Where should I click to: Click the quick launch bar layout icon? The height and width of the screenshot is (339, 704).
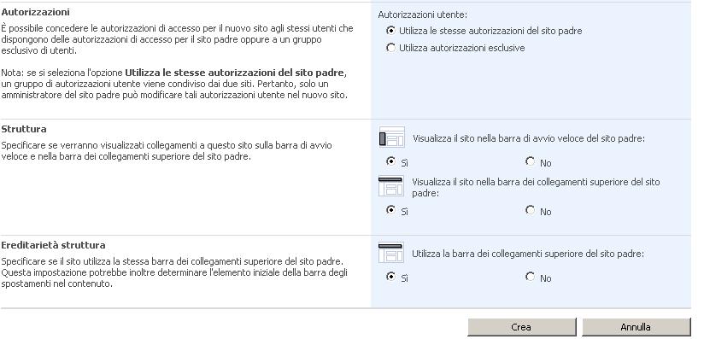point(391,137)
